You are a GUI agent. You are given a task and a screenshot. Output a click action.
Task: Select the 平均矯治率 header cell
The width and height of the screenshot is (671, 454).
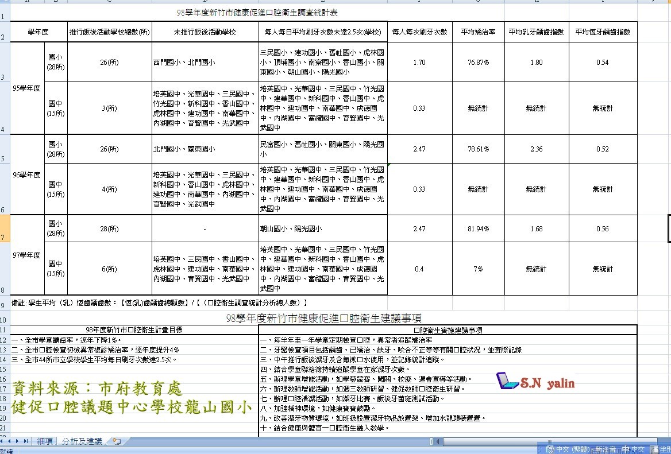pyautogui.click(x=479, y=32)
